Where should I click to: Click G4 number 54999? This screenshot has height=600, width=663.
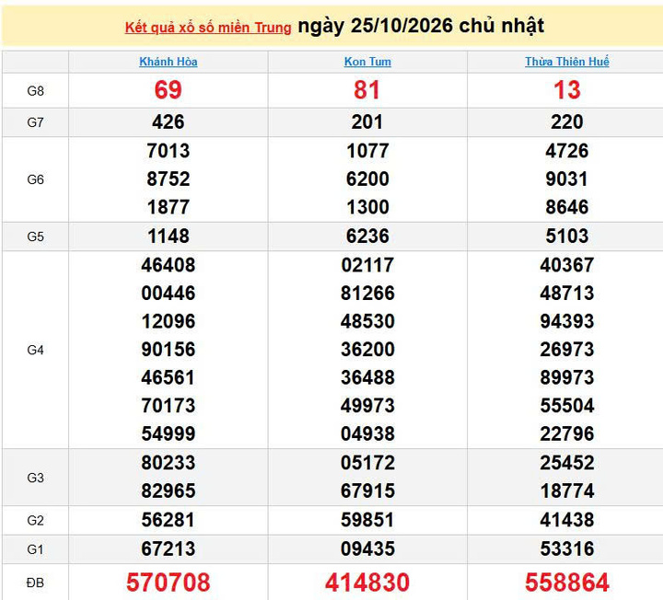[169, 434]
